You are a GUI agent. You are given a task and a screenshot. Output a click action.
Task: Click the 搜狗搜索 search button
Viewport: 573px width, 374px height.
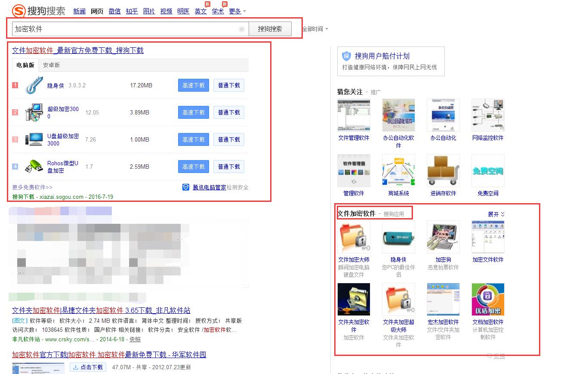270,29
